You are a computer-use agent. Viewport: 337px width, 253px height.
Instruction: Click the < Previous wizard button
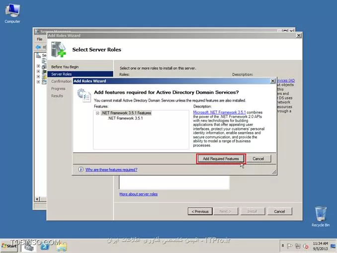(200, 212)
